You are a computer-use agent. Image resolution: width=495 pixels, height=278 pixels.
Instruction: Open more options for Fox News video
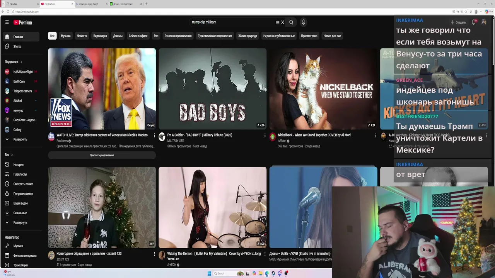click(x=154, y=135)
